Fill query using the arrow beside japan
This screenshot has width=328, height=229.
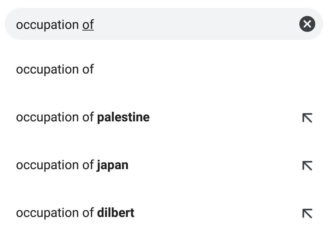click(x=307, y=166)
